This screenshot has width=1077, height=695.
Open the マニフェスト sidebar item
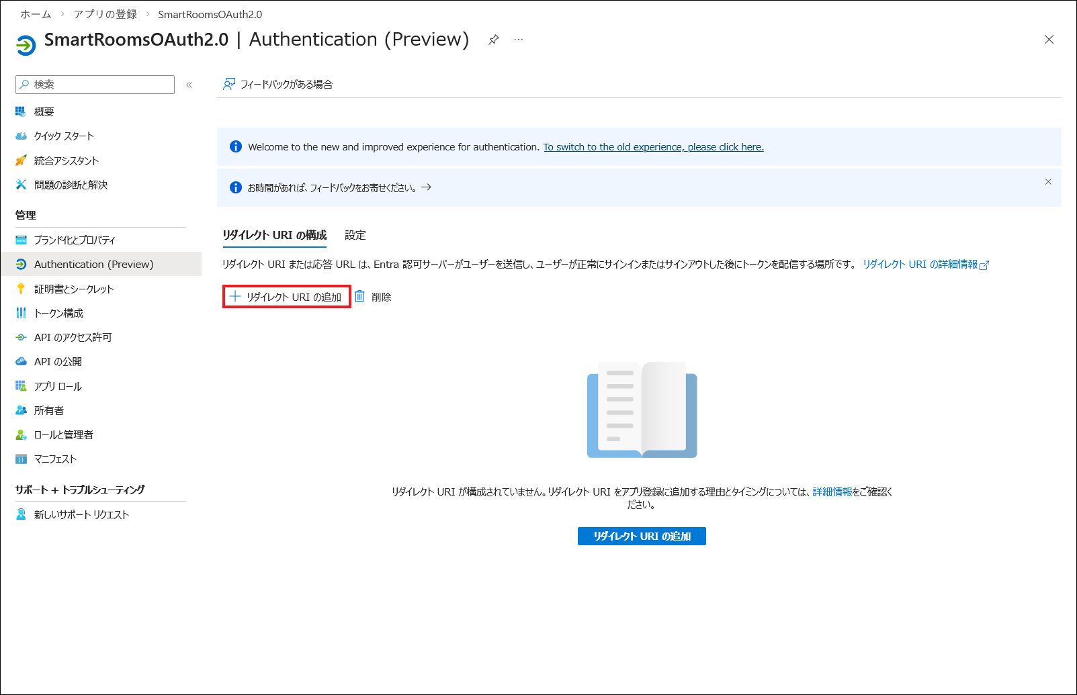pos(55,459)
